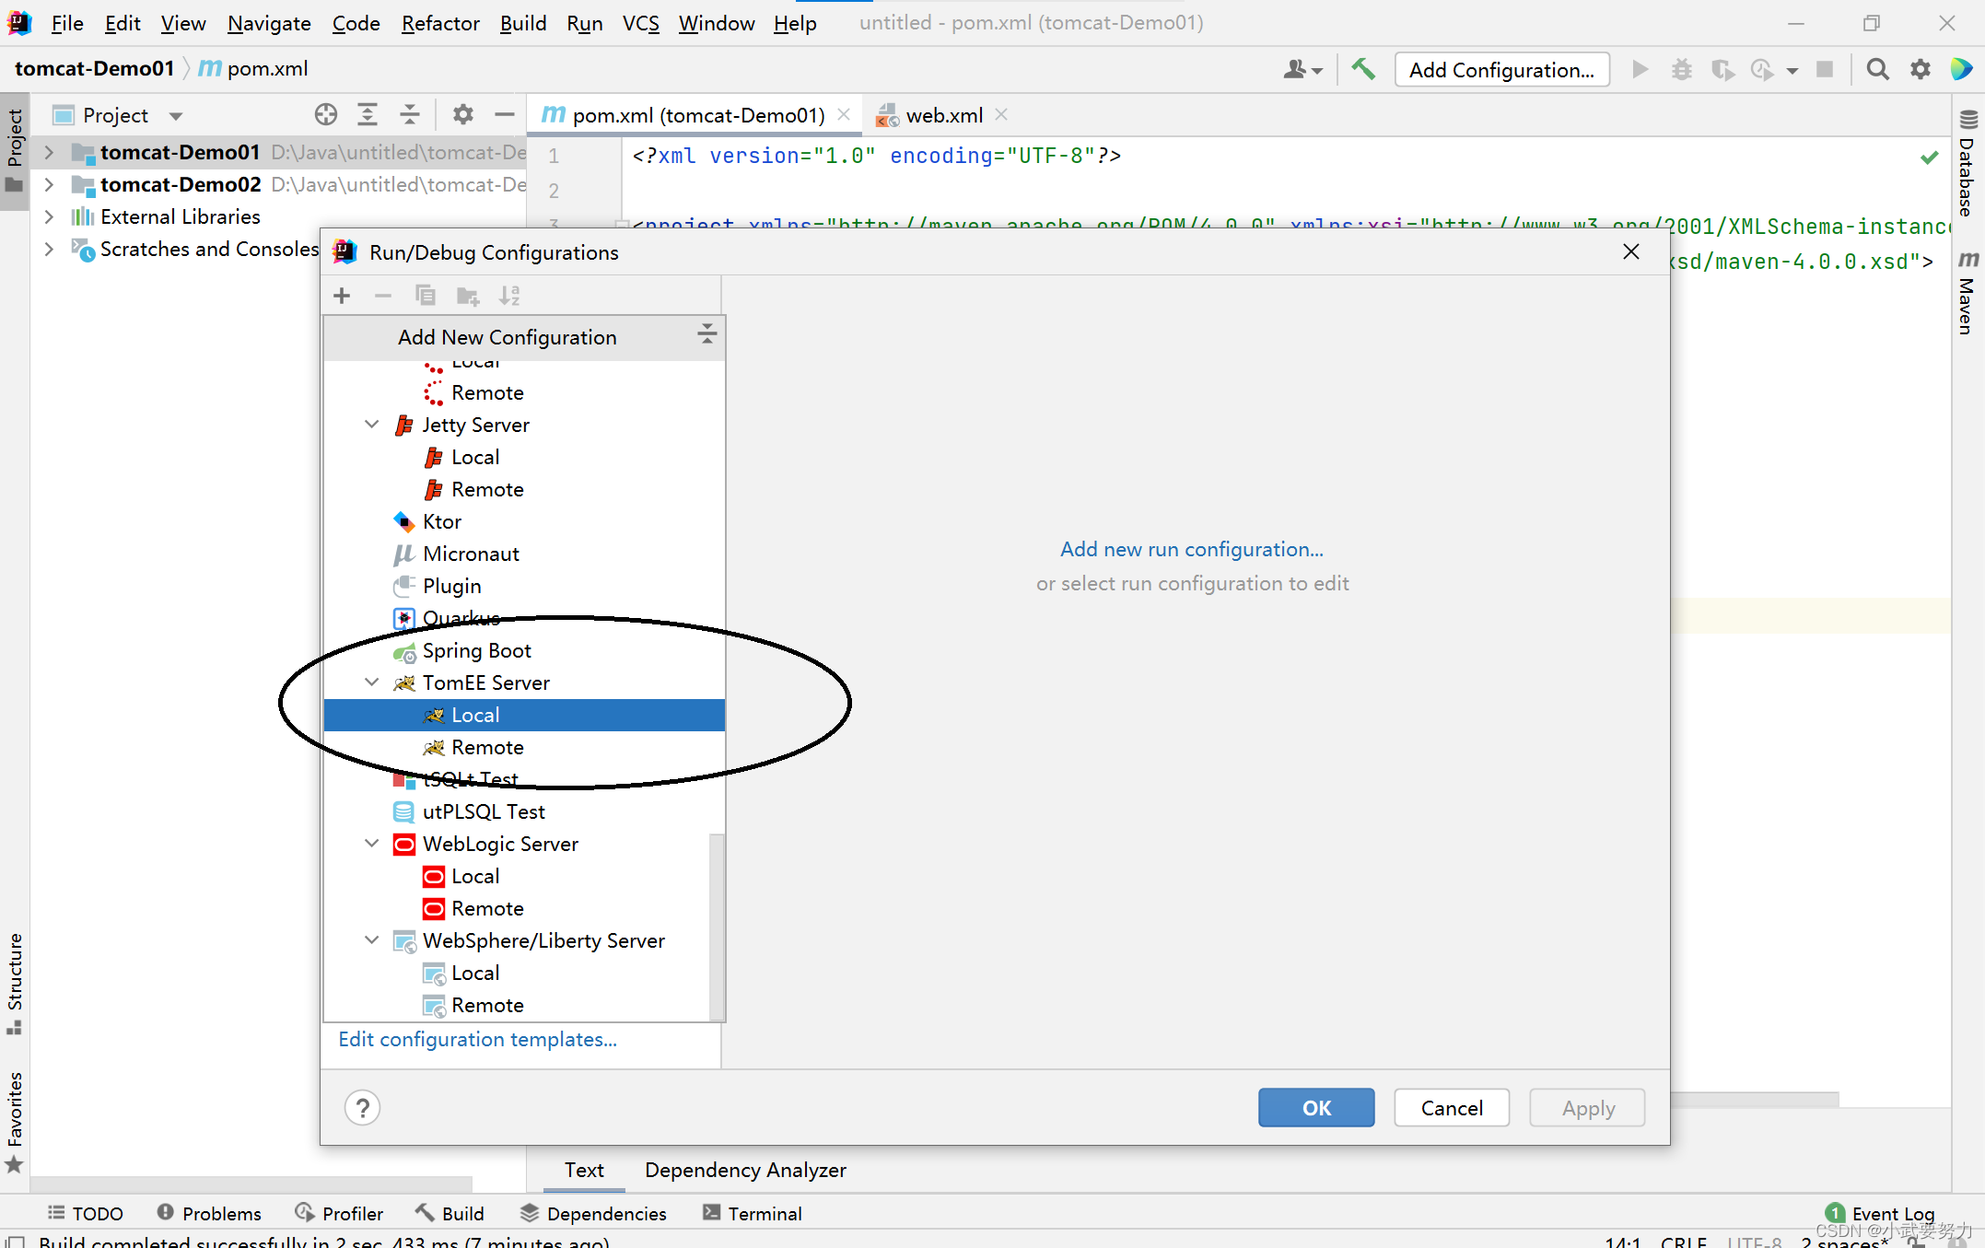Open the Dependency Analyzer tab
The image size is (1985, 1248).
pyautogui.click(x=745, y=1170)
